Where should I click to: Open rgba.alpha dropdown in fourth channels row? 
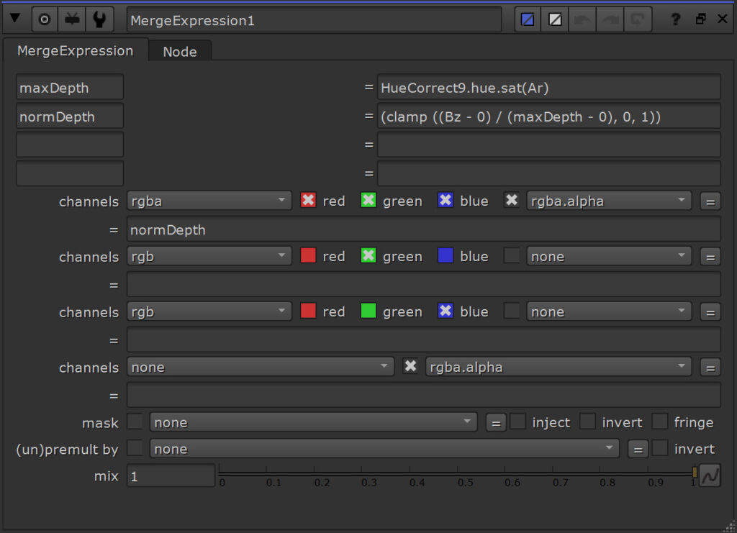click(x=559, y=367)
